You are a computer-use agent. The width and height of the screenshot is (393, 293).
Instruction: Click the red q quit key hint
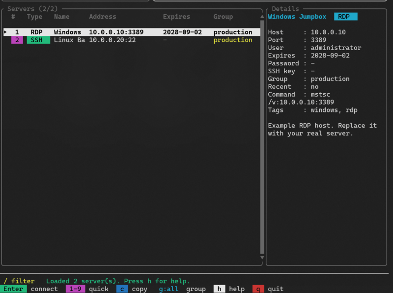[x=258, y=289]
